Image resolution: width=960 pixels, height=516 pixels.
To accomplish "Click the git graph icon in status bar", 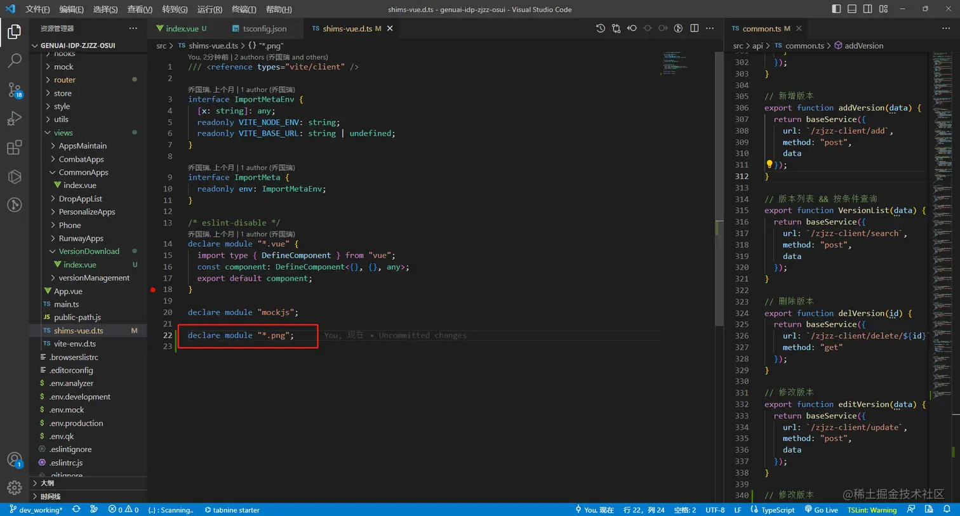I will [94, 510].
